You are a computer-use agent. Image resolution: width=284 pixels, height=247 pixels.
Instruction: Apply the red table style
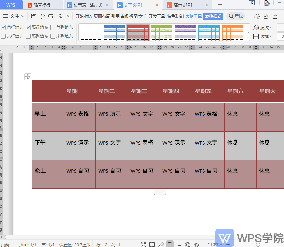pos(138,33)
